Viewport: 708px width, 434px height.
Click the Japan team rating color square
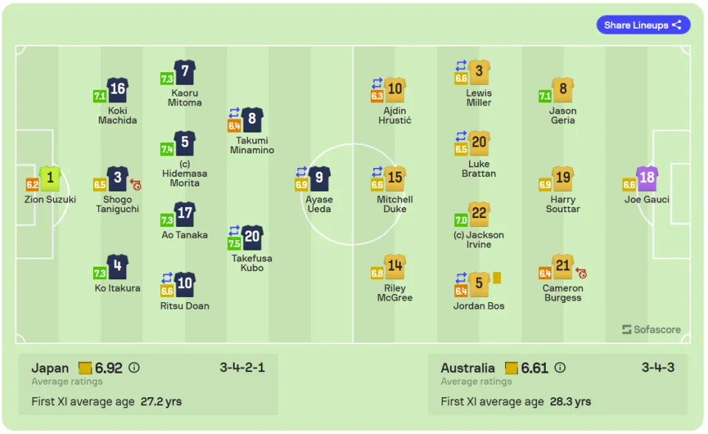pyautogui.click(x=85, y=368)
